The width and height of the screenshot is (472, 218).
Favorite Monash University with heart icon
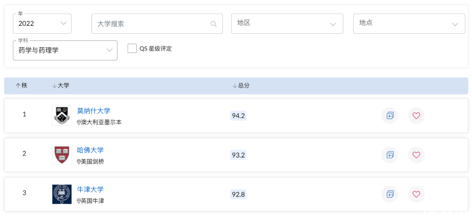(416, 116)
